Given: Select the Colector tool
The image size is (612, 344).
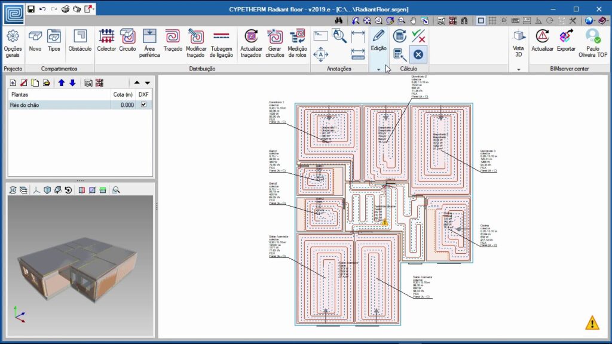Looking at the screenshot, I should 106,41.
